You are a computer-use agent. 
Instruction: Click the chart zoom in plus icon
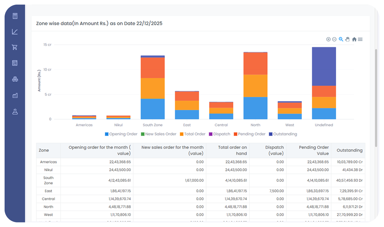pyautogui.click(x=328, y=39)
